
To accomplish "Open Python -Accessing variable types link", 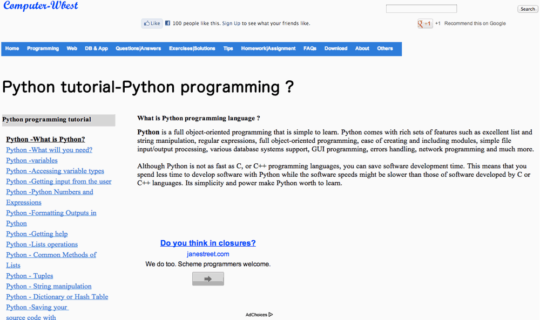I will click(55, 171).
